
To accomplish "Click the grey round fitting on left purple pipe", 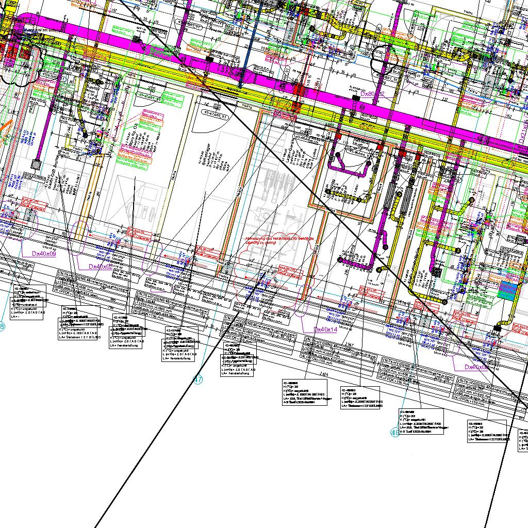I will pos(36,164).
